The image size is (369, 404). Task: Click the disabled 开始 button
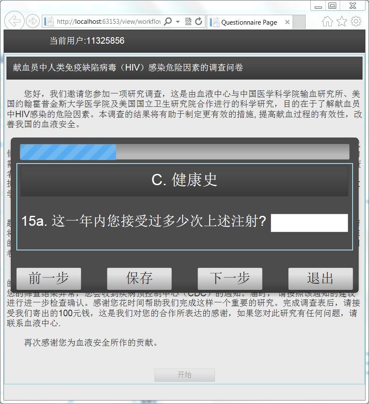(x=185, y=375)
